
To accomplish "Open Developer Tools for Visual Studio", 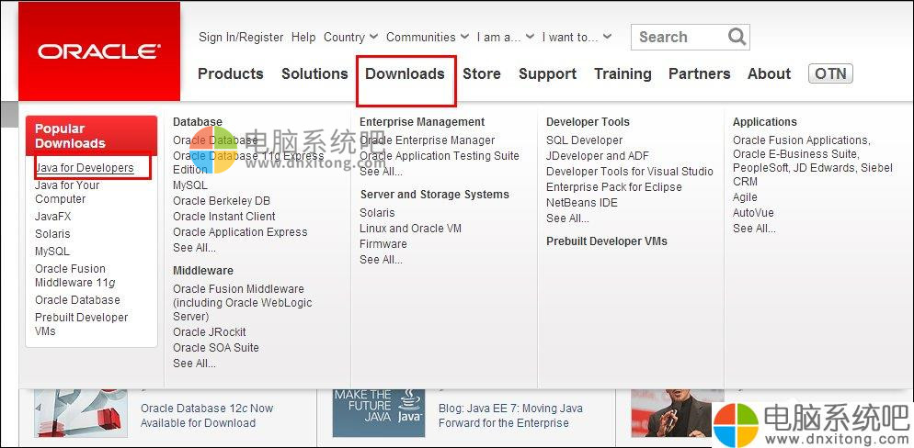I will coord(630,172).
